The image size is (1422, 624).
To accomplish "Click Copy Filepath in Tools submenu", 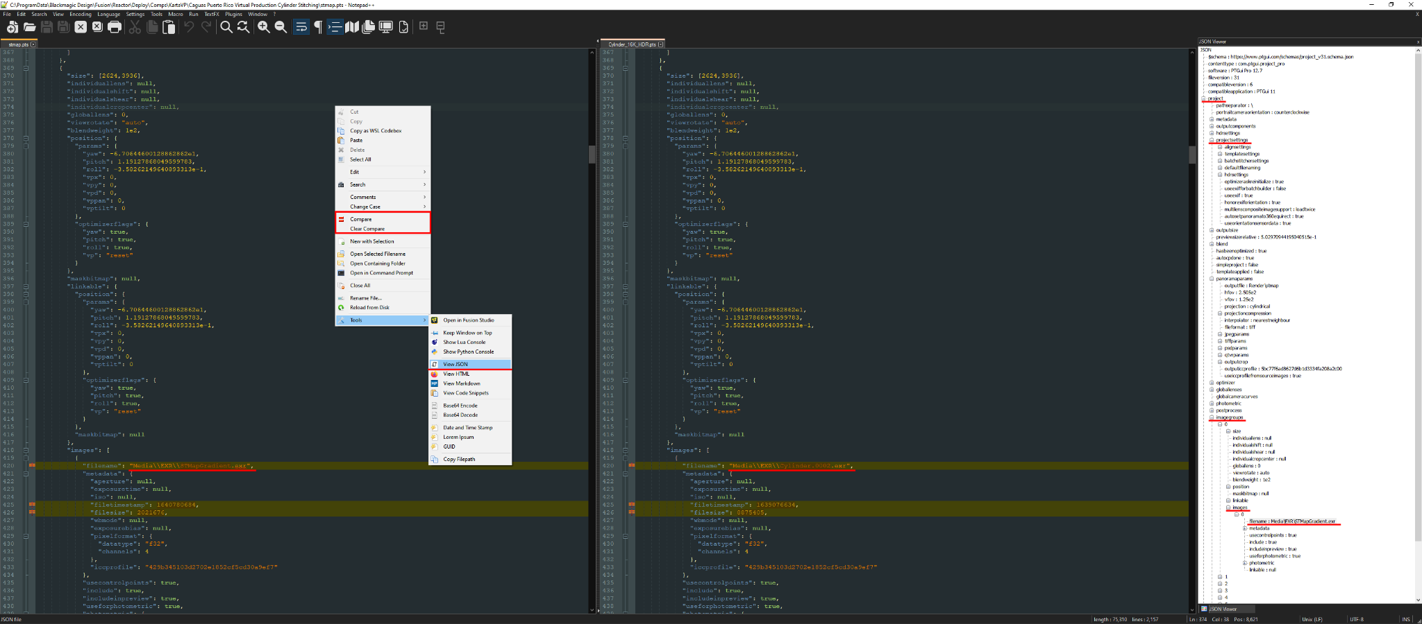I will pyautogui.click(x=470, y=459).
